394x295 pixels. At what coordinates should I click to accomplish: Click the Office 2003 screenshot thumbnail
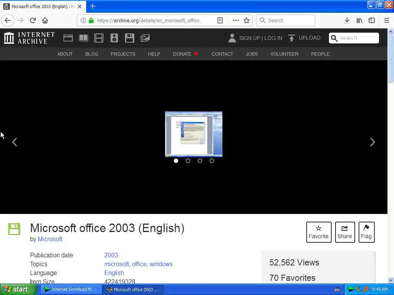194,134
